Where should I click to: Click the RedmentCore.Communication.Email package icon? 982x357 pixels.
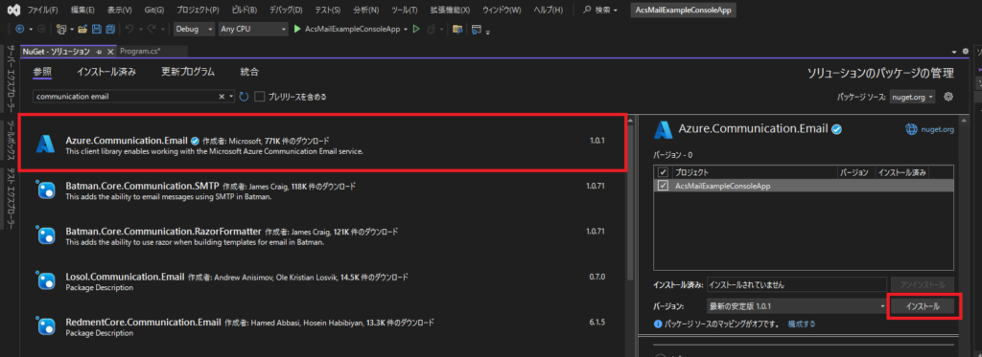coord(46,326)
